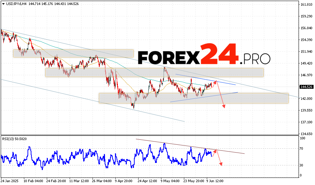Click the 161.810 price axis label

(306, 5)
